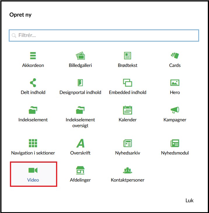This screenshot has height=213, width=209.
Task: Click folder icon above plain Indekselement label
Action: (x=33, y=110)
